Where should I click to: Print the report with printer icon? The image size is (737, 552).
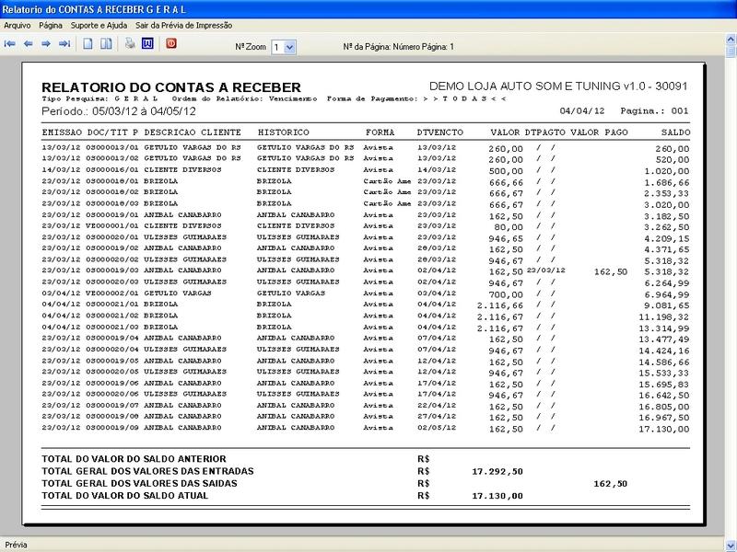130,43
